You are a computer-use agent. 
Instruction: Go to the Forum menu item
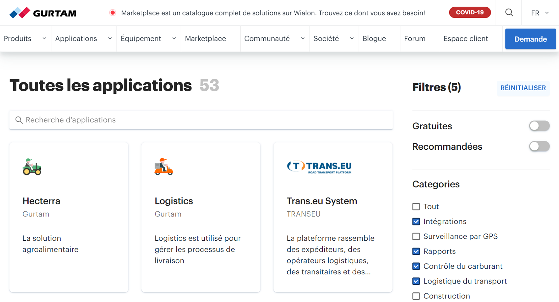[x=415, y=39]
